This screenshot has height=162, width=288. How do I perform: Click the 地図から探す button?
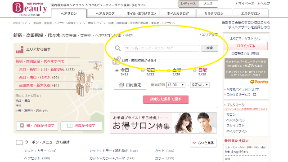(x=81, y=126)
